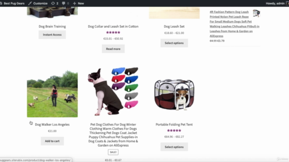This screenshot has height=162, width=289.
Task: Click Customize in the admin bar
Action: 38,3
